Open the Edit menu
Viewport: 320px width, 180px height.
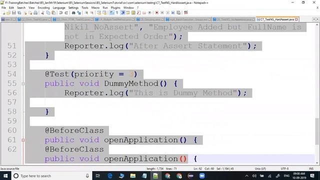11,8
